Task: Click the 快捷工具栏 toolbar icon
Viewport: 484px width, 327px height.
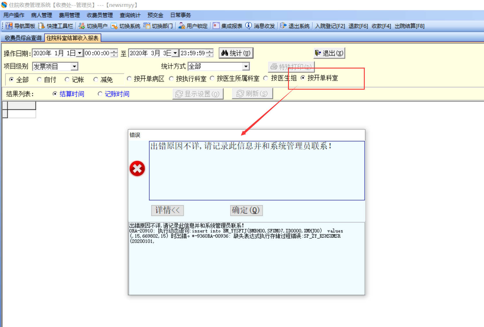Action: pos(42,26)
